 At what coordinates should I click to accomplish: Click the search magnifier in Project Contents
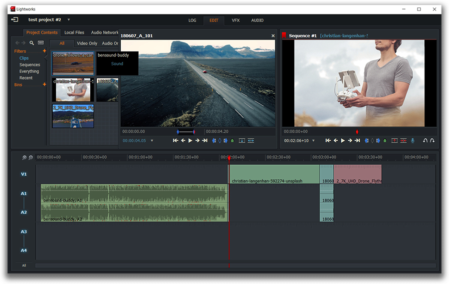click(32, 43)
